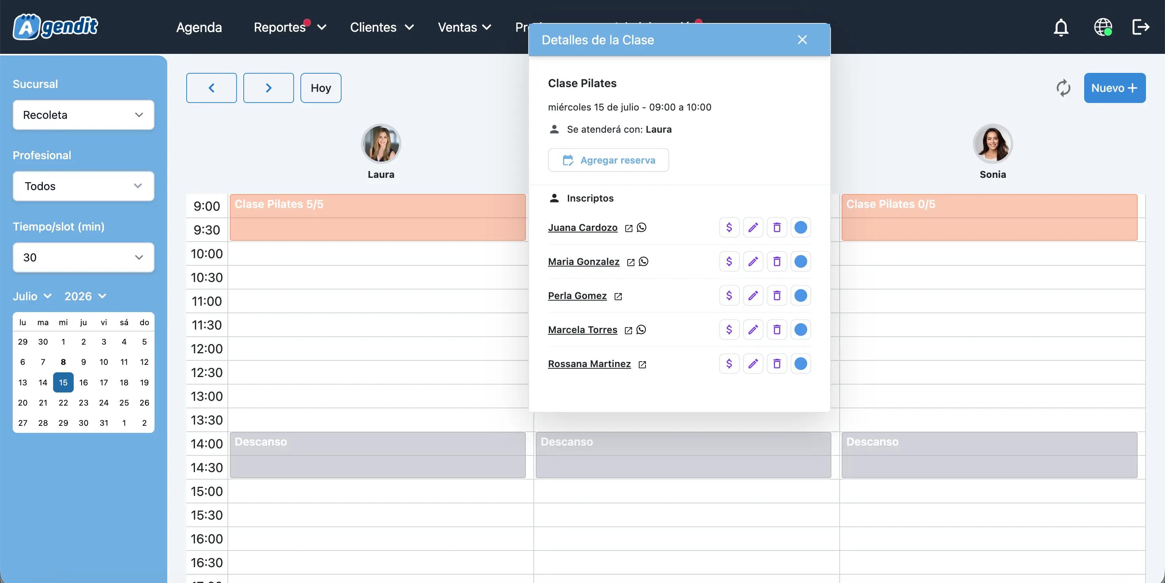This screenshot has height=583, width=1165.
Task: Click the globe language icon
Action: [x=1103, y=27]
